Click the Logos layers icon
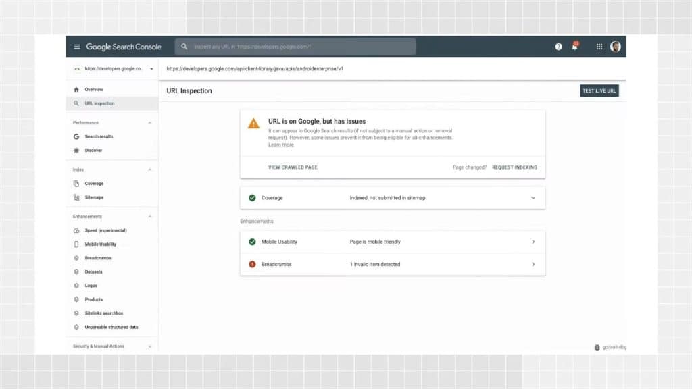Screen dimensions: 692x389 (76, 286)
